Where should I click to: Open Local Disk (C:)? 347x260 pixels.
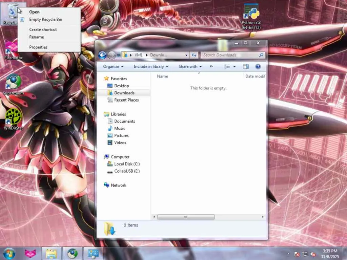(127, 164)
